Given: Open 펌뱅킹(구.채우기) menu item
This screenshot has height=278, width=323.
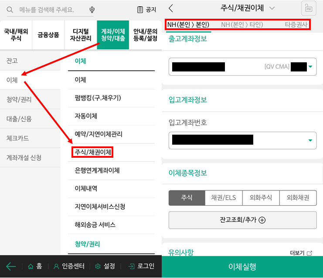Looking at the screenshot, I should tap(111, 98).
